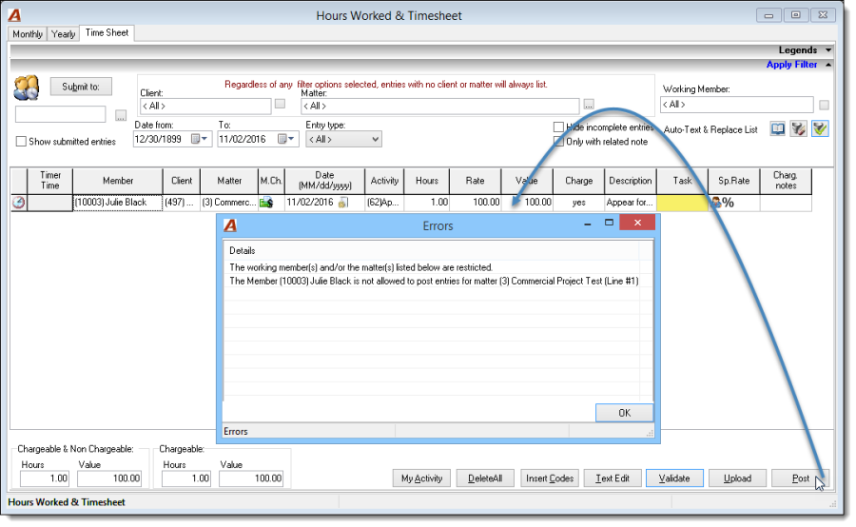The width and height of the screenshot is (856, 527).
Task: Click the Submit to button
Action: click(81, 87)
